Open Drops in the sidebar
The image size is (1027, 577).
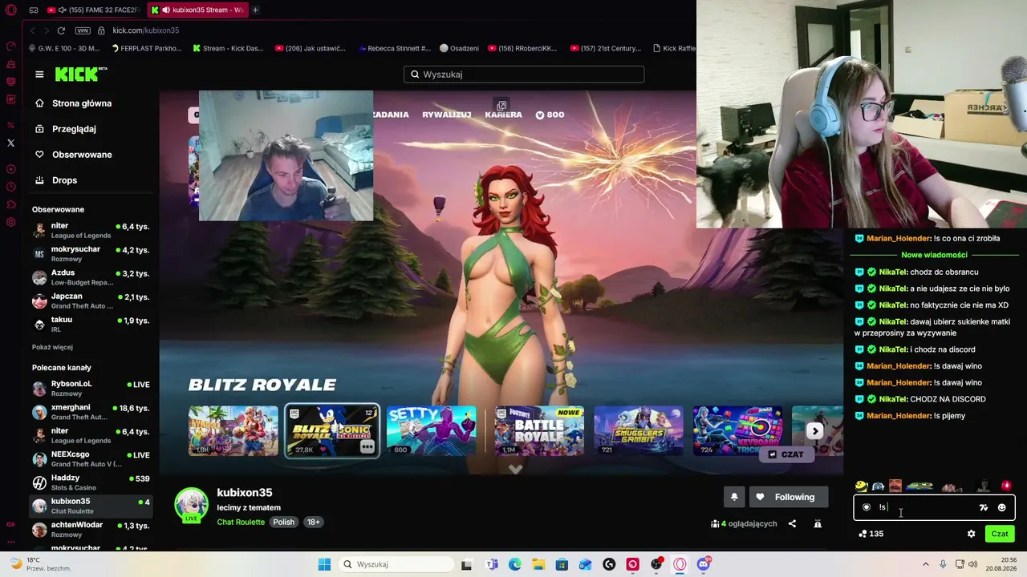tap(56, 180)
